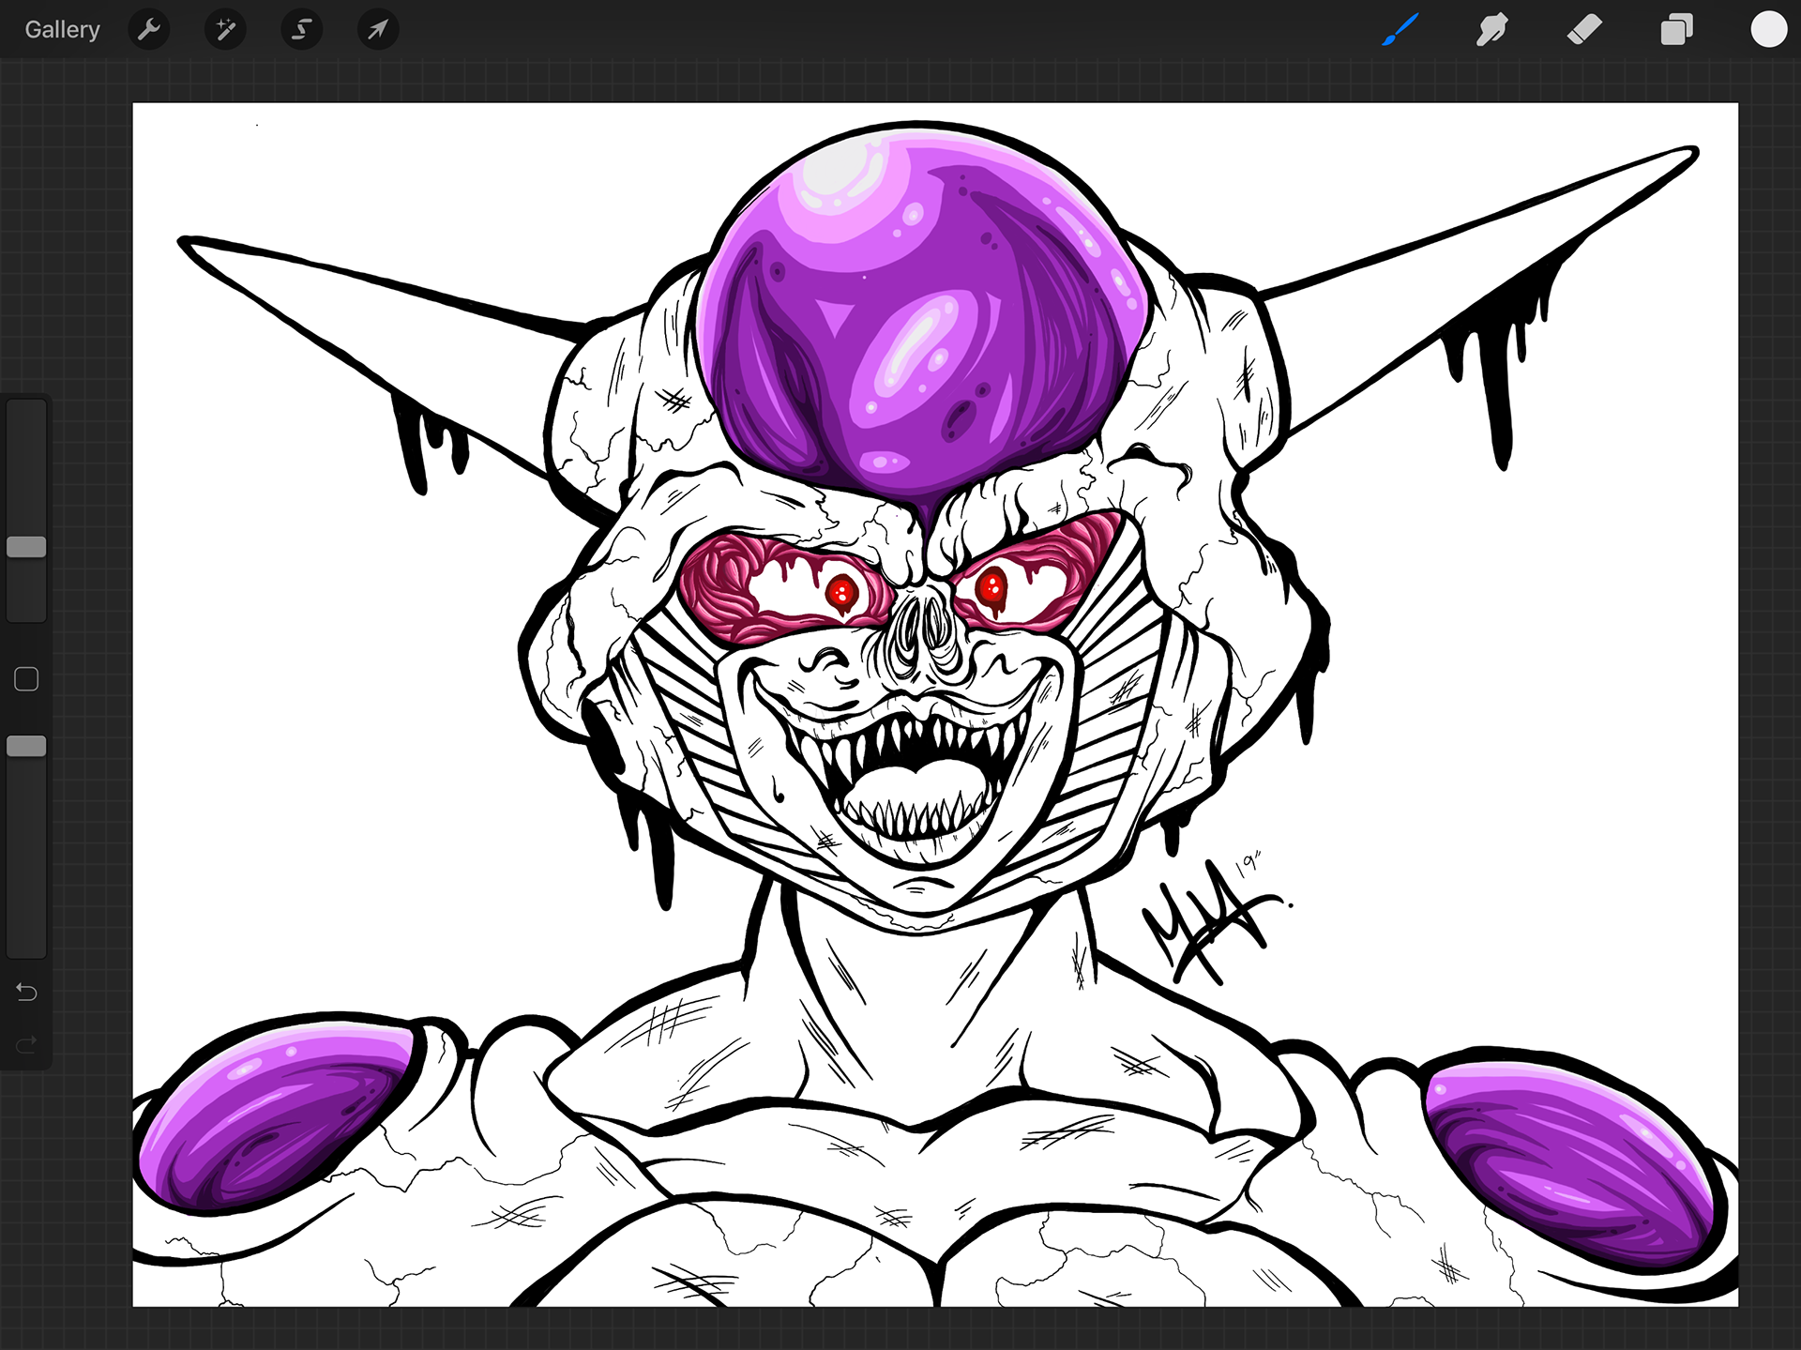Undo the last stroke using the undo arrow
Image resolution: width=1801 pixels, height=1350 pixels.
pos(26,992)
